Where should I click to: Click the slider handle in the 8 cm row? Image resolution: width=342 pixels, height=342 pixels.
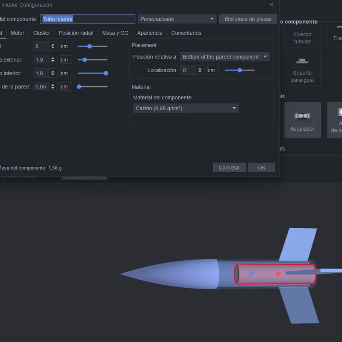89,46
